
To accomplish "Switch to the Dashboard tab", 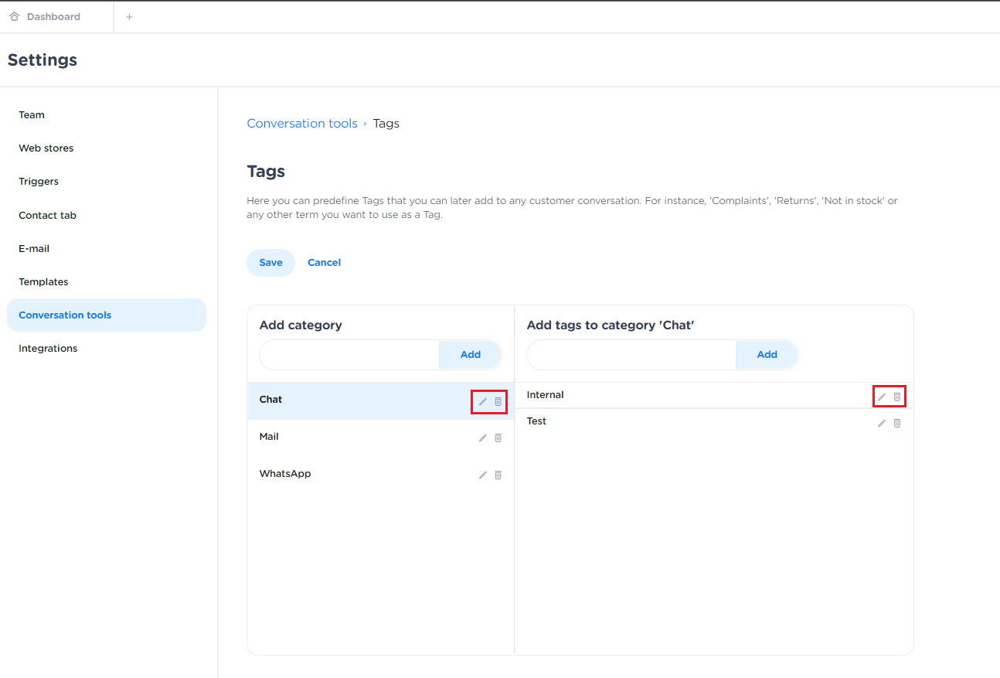I will tap(53, 17).
